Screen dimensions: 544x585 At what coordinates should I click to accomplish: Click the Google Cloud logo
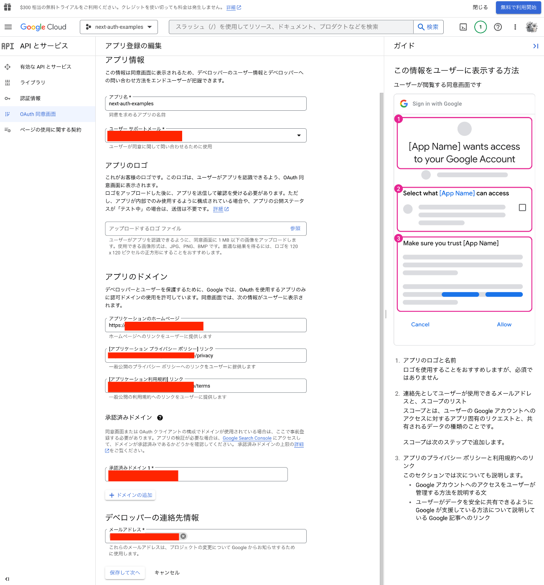pyautogui.click(x=43, y=27)
